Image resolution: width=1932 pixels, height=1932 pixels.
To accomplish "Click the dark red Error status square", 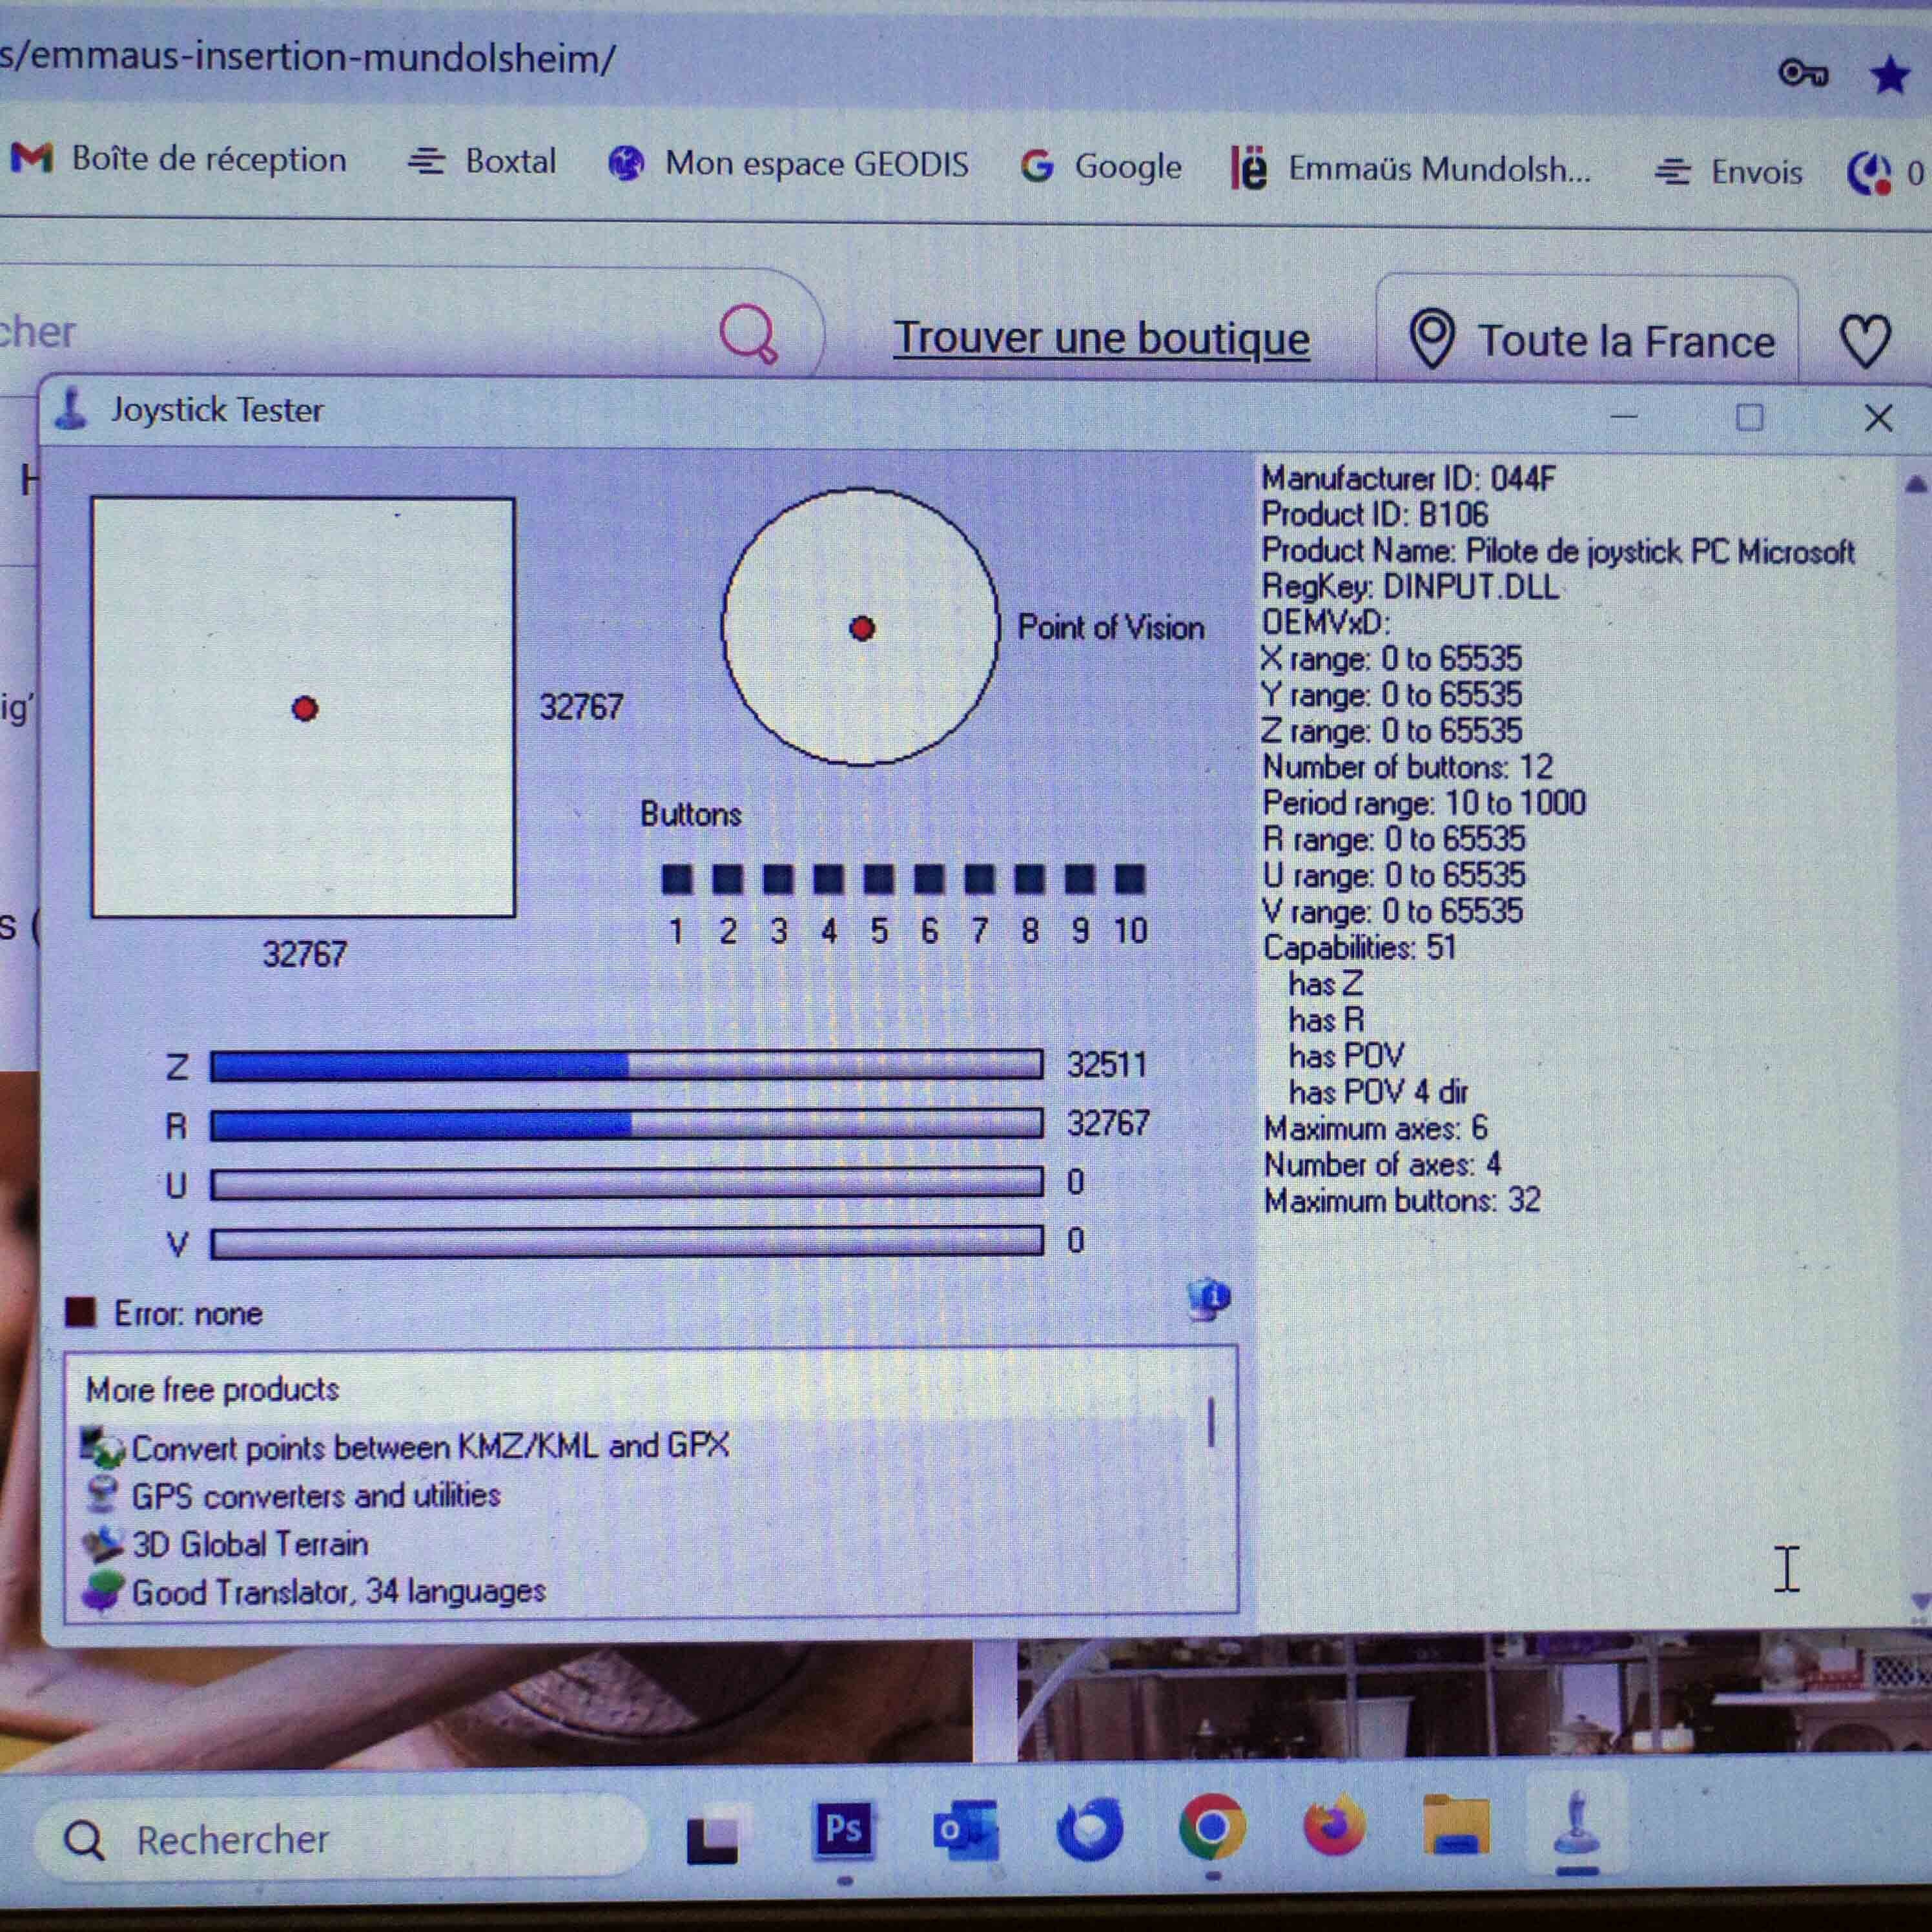I will click(80, 1312).
